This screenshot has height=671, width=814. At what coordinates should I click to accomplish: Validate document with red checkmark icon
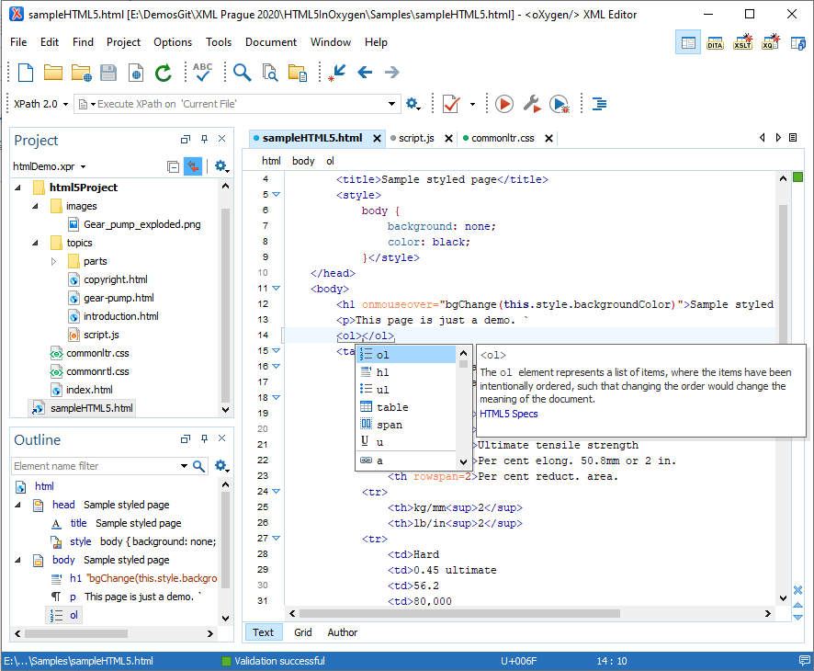[451, 104]
